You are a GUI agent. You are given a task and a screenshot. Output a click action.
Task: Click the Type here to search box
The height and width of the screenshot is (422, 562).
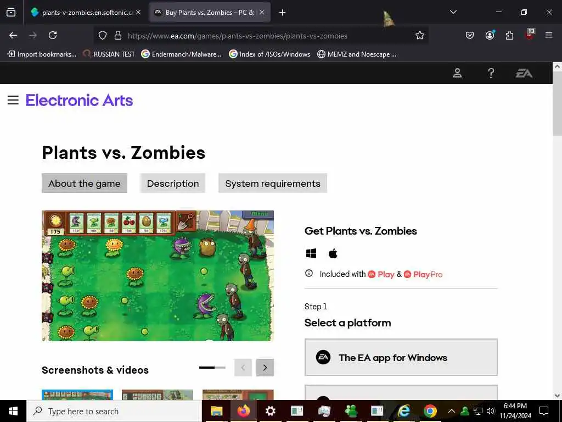114,411
